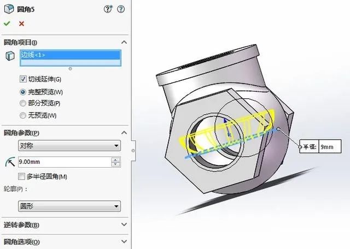Click the 圆角5 feature icon
350x249 pixels.
tap(9, 9)
